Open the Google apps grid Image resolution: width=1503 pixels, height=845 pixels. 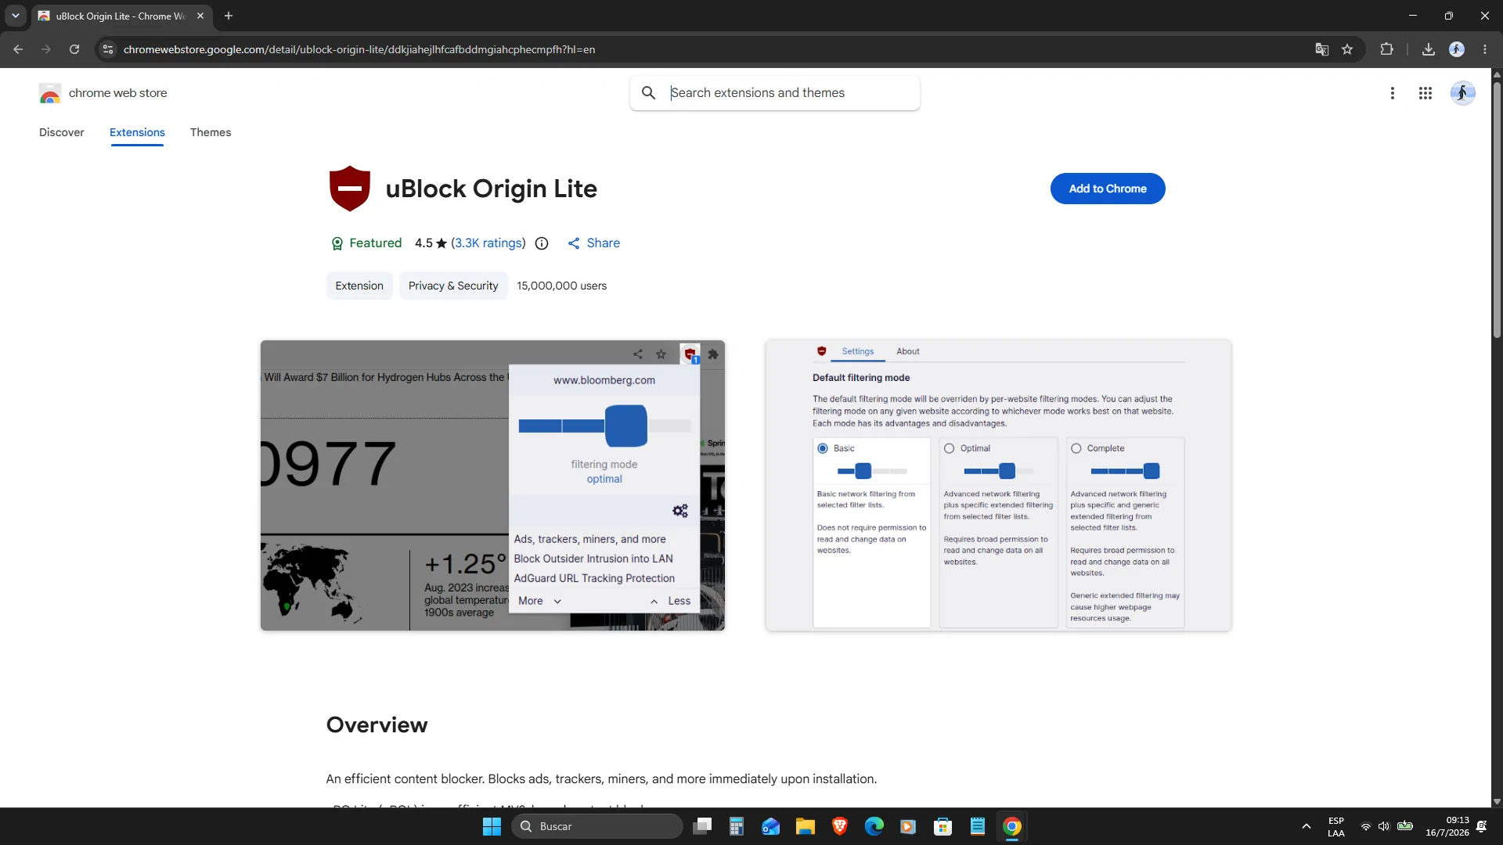1426,93
